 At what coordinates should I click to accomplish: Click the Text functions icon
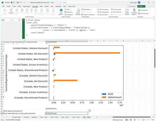[31, 10]
